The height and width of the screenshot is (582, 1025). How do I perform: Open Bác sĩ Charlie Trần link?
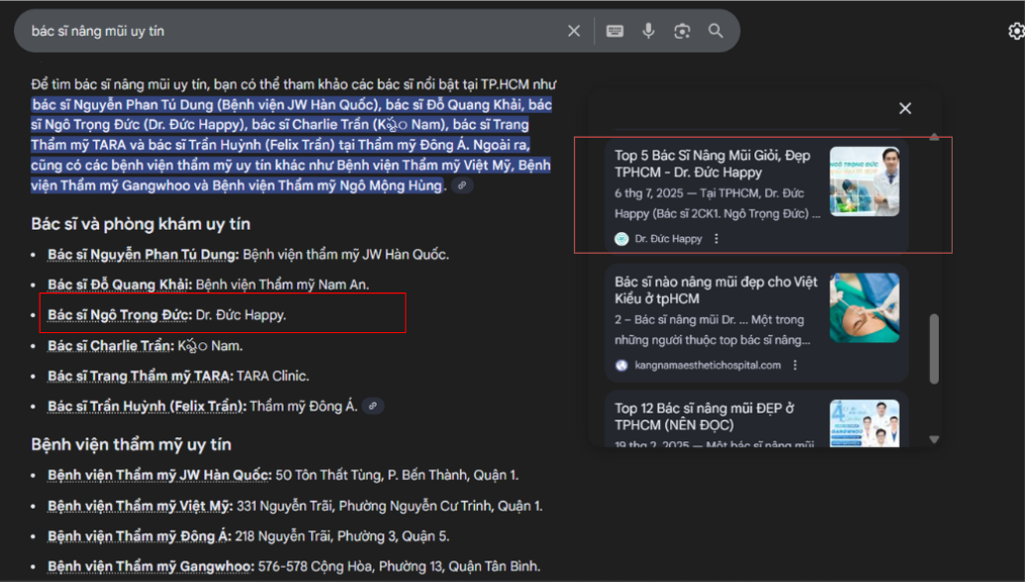pos(111,345)
